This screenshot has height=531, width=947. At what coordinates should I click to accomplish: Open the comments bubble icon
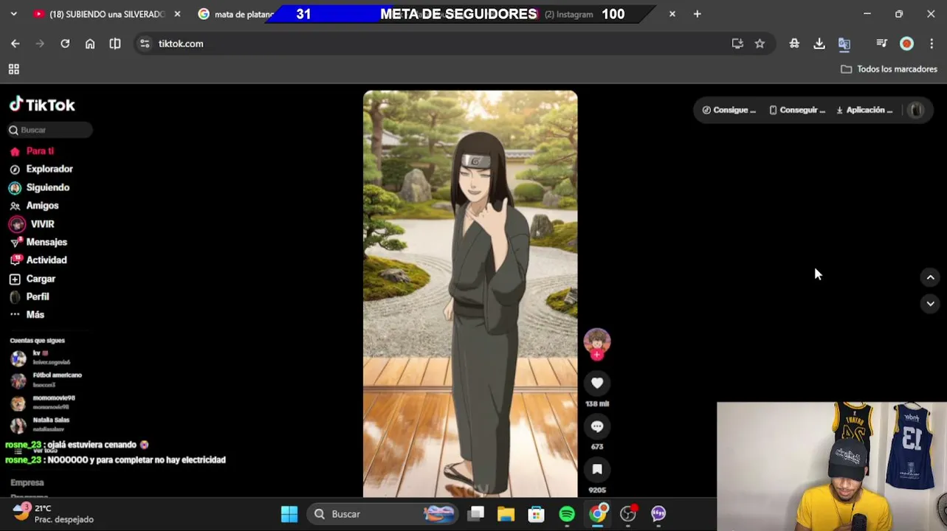597,426
